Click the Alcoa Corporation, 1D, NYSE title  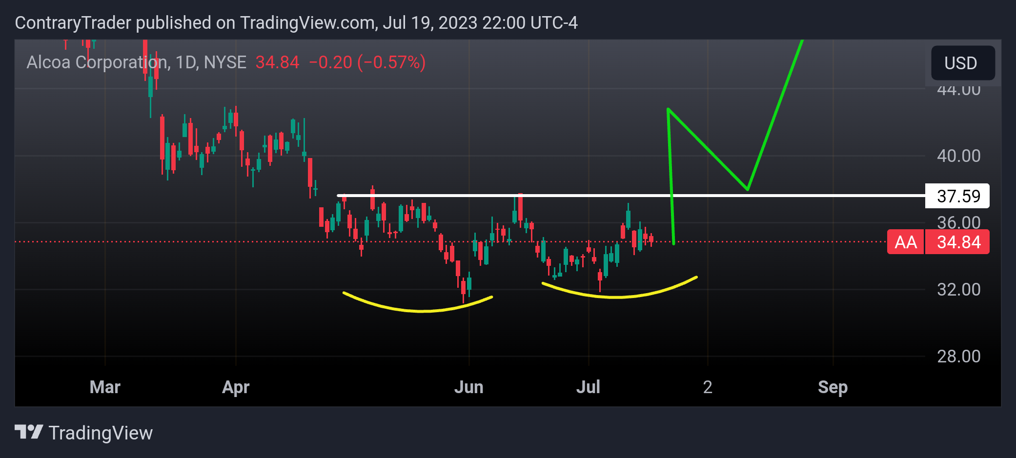pyautogui.click(x=137, y=62)
